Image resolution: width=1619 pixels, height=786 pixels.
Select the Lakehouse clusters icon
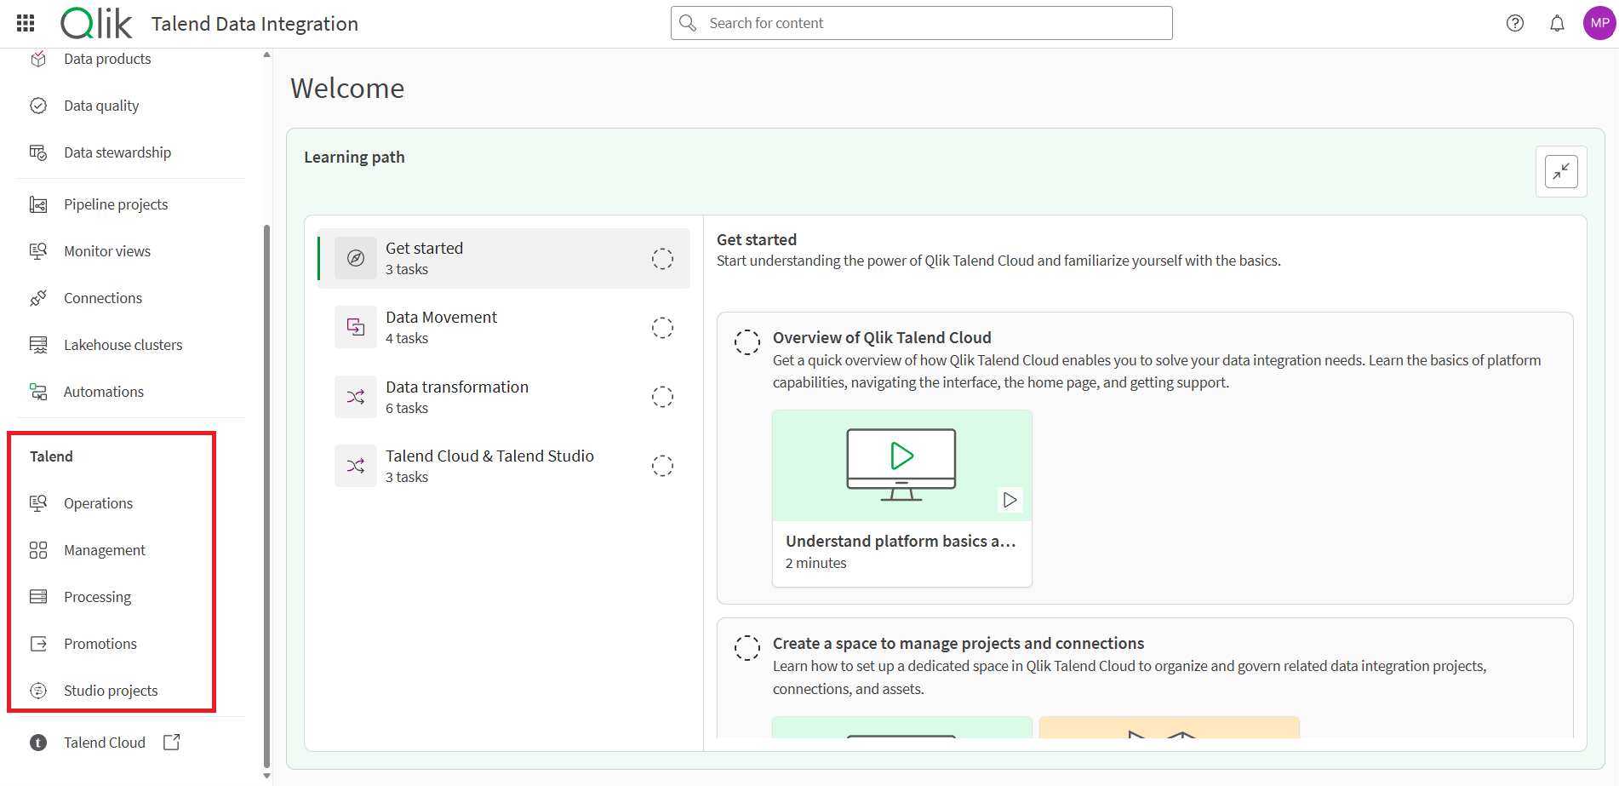38,344
